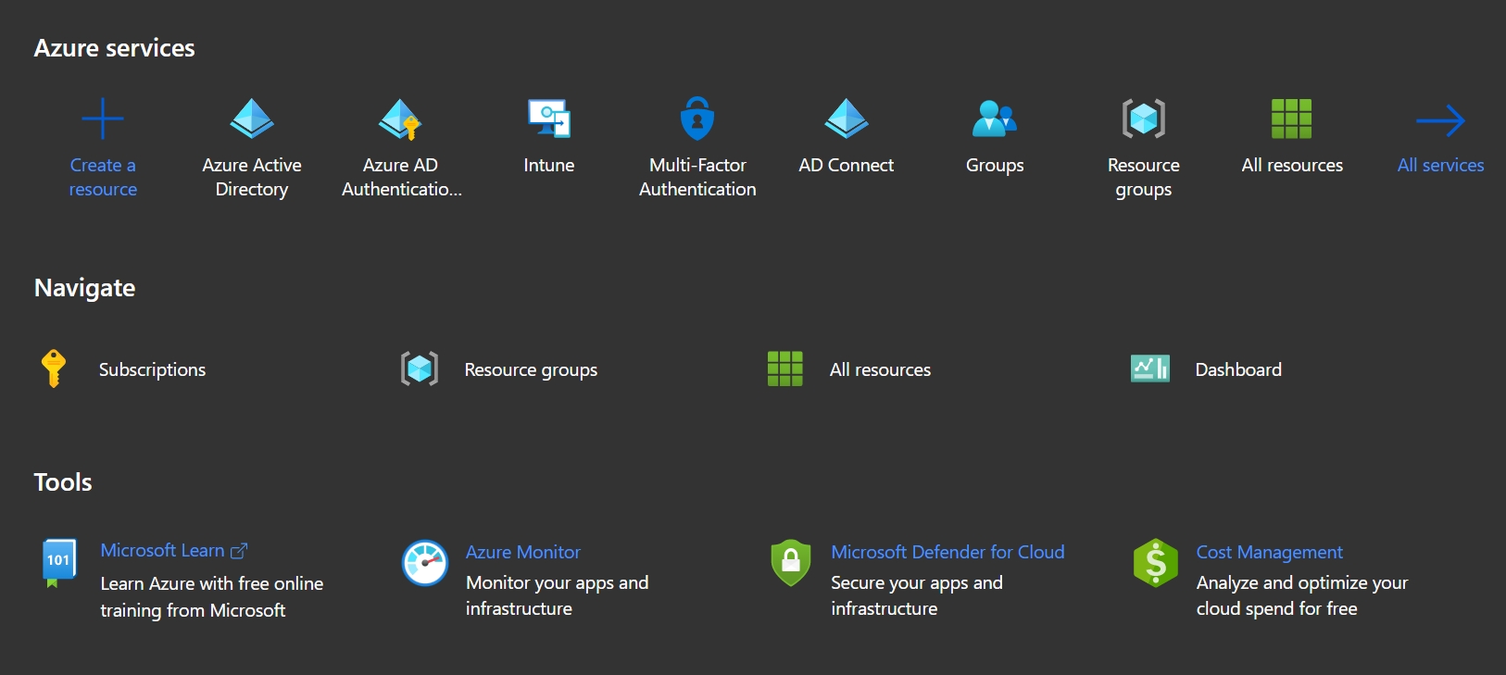
Task: Open Resource groups under Navigate
Action: click(531, 369)
